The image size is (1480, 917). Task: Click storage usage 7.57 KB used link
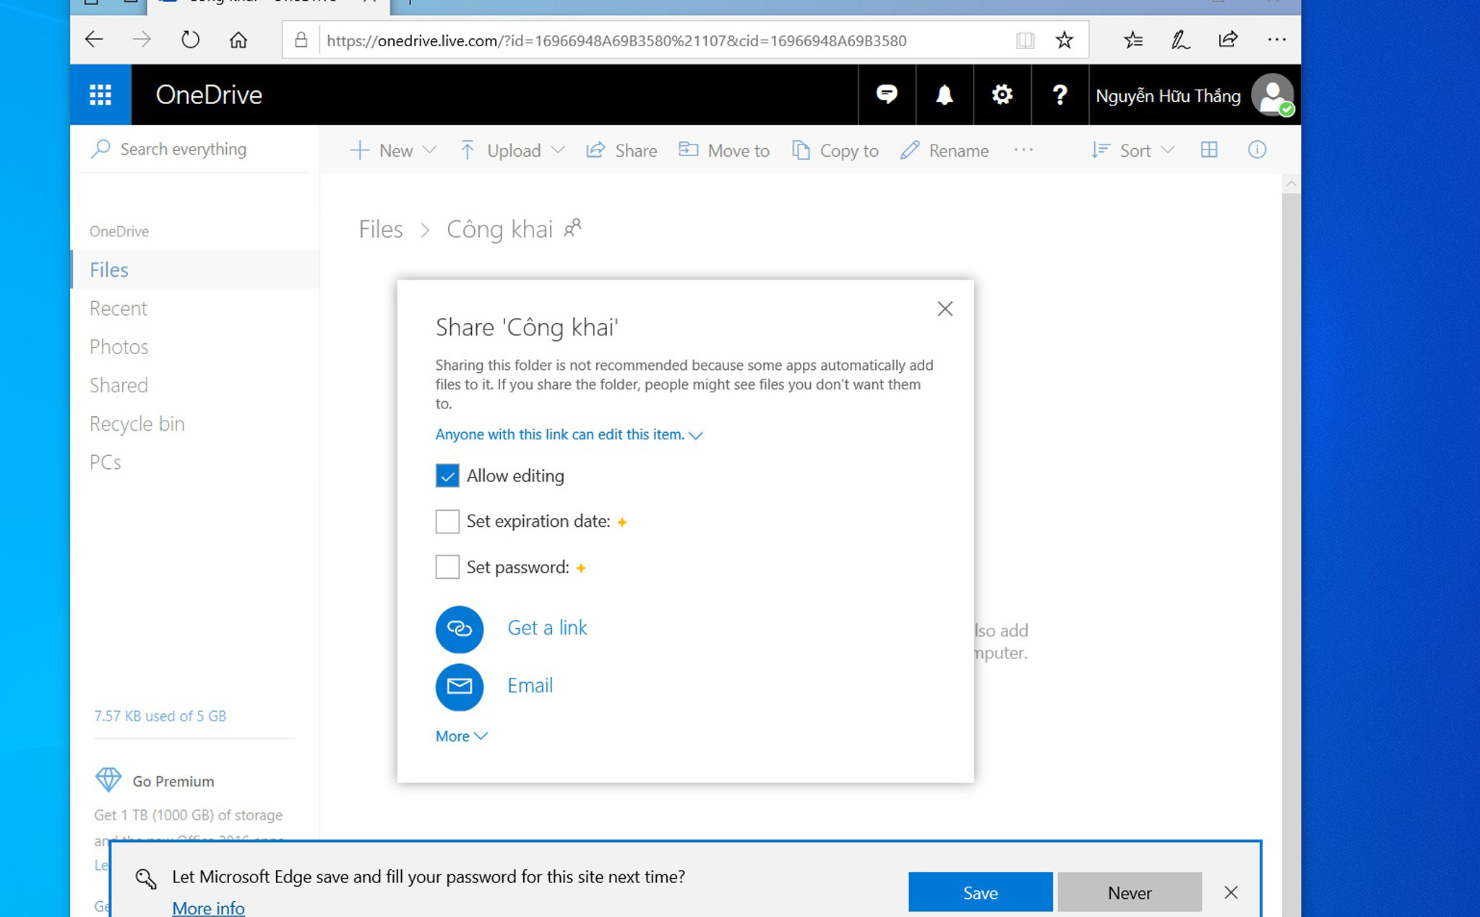pyautogui.click(x=160, y=715)
